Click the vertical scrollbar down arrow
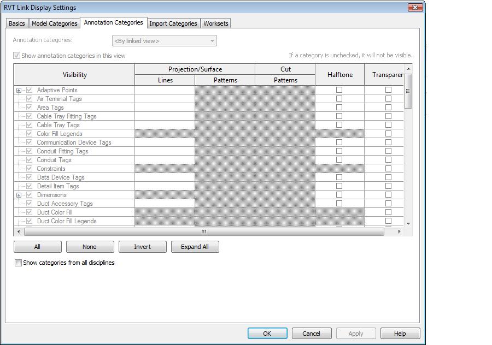 click(x=408, y=223)
